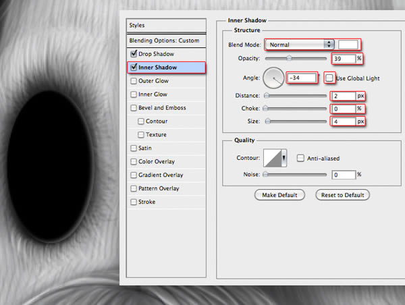Enable the Inner Glow checkbox
Viewport: 405px width, 305px height.
coord(134,94)
